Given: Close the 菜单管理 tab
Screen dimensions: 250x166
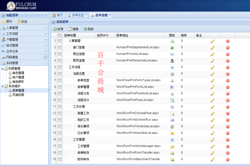Looking at the screenshot, I should tap(110, 14).
